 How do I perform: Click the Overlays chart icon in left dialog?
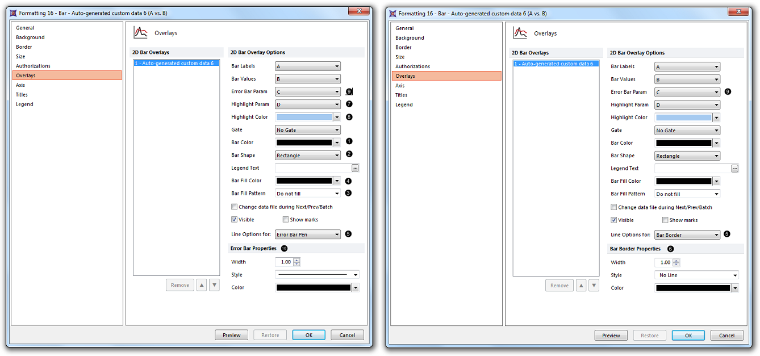140,33
